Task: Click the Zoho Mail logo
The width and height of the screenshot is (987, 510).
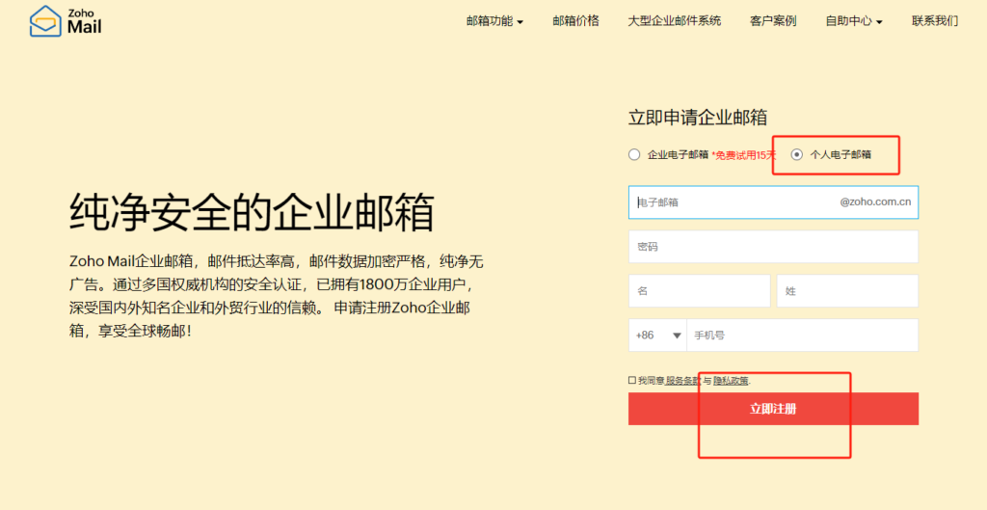Action: (66, 21)
